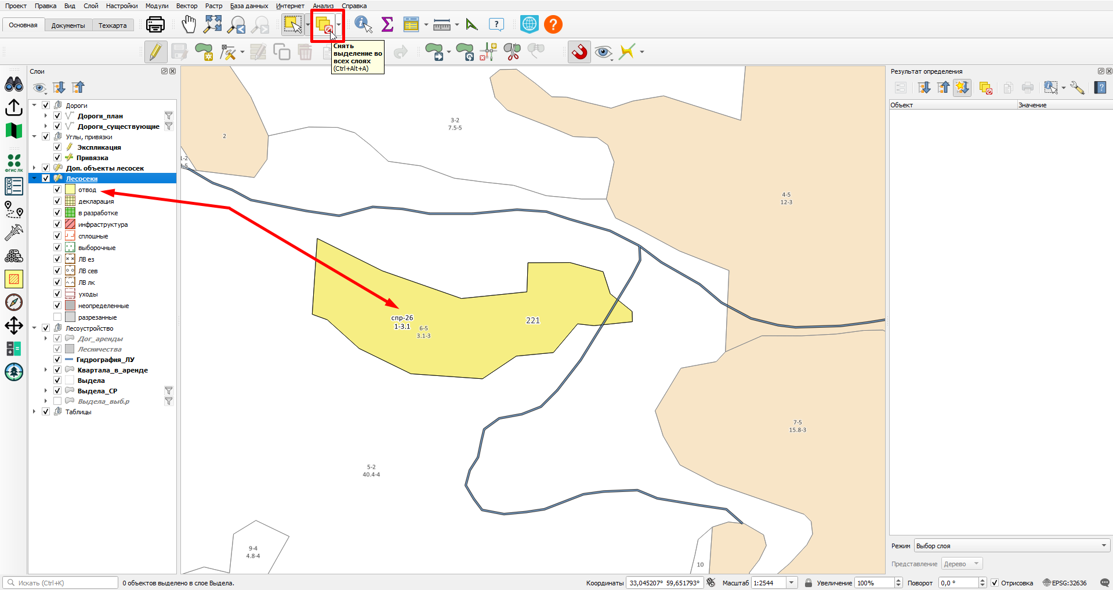Viewport: 1113px width, 590px height.
Task: Toggle editing with the pencil icon
Action: (155, 52)
